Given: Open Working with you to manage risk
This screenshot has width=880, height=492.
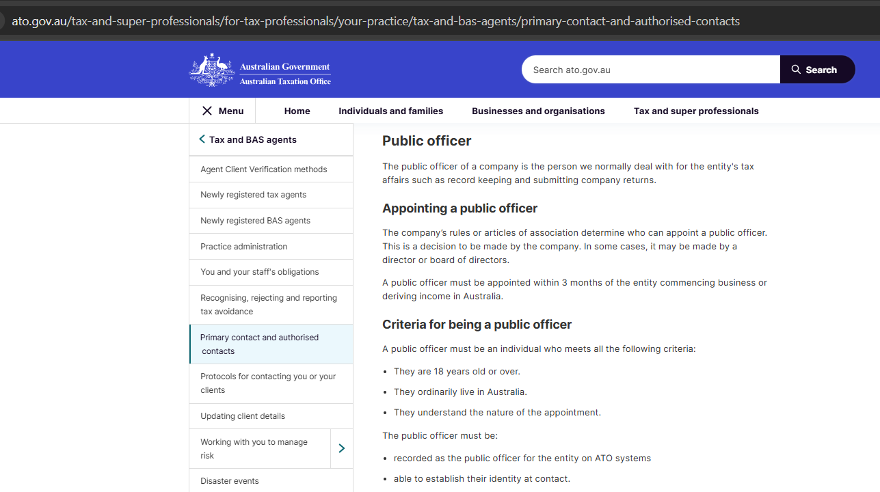Looking at the screenshot, I should (x=260, y=449).
